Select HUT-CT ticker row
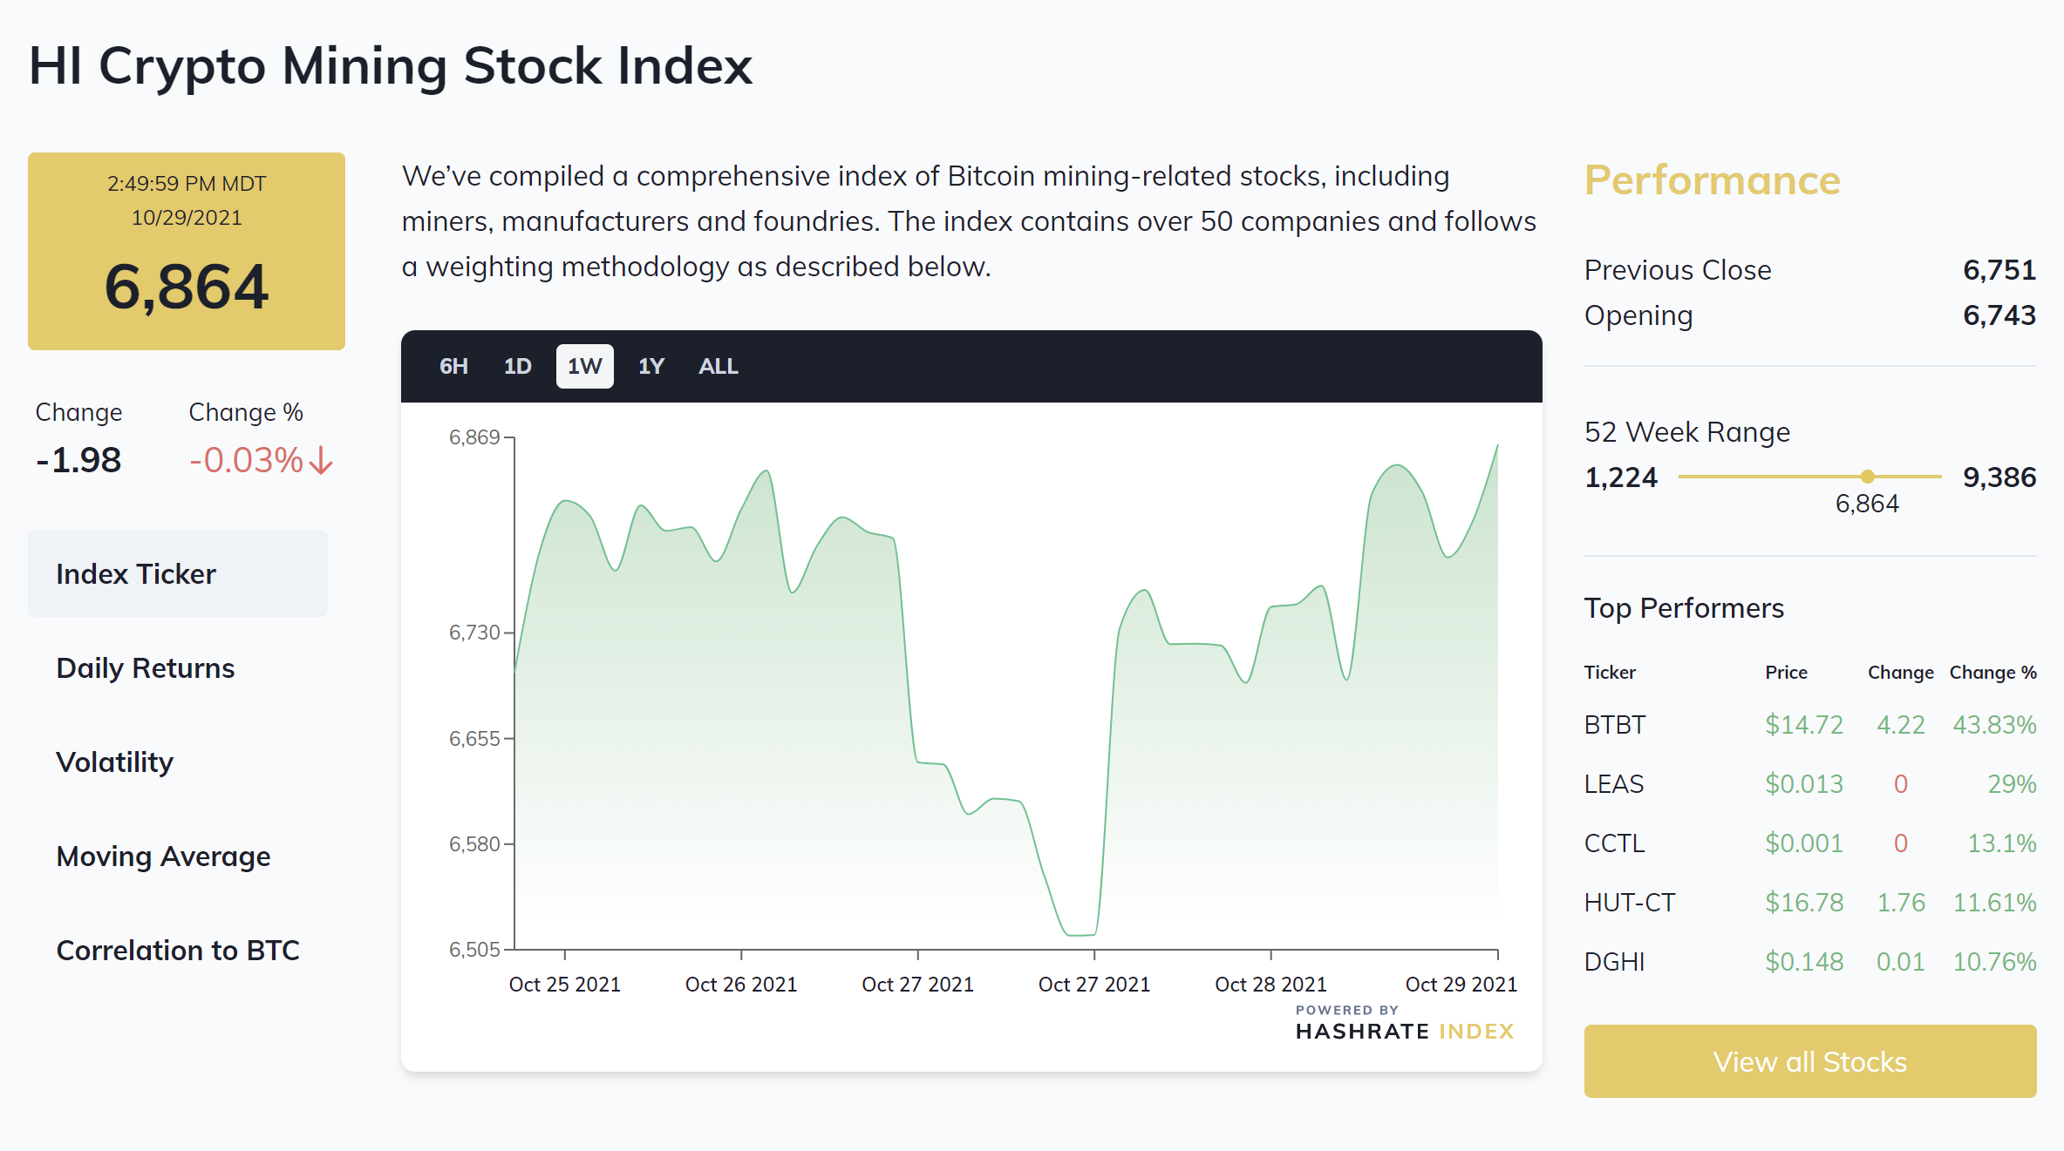Viewport: 2064px width, 1151px height. click(x=1810, y=903)
